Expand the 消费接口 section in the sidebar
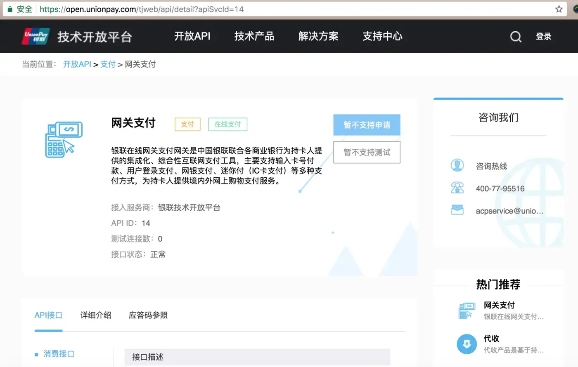 (x=59, y=353)
